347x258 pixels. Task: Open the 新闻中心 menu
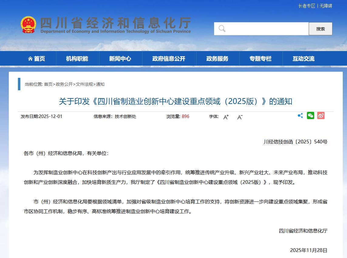[x=120, y=59]
